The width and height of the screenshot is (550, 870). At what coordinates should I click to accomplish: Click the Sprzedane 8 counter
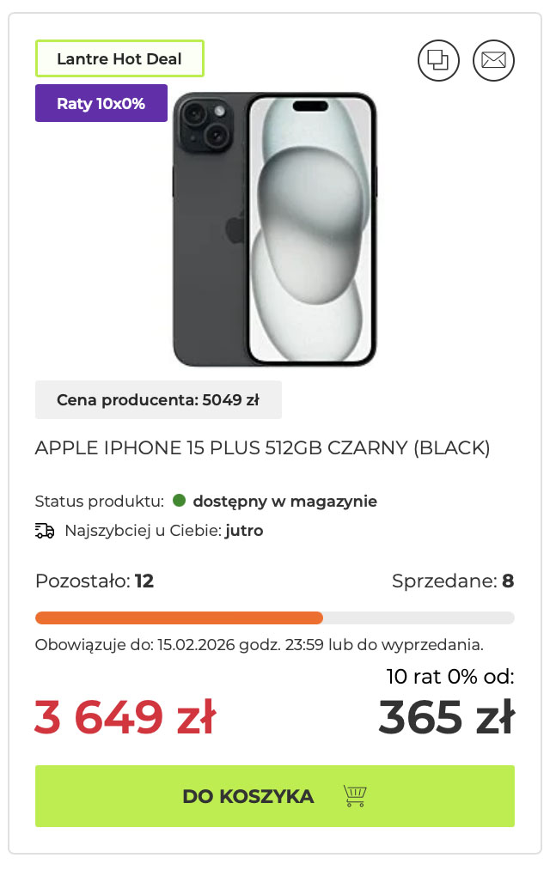[453, 581]
